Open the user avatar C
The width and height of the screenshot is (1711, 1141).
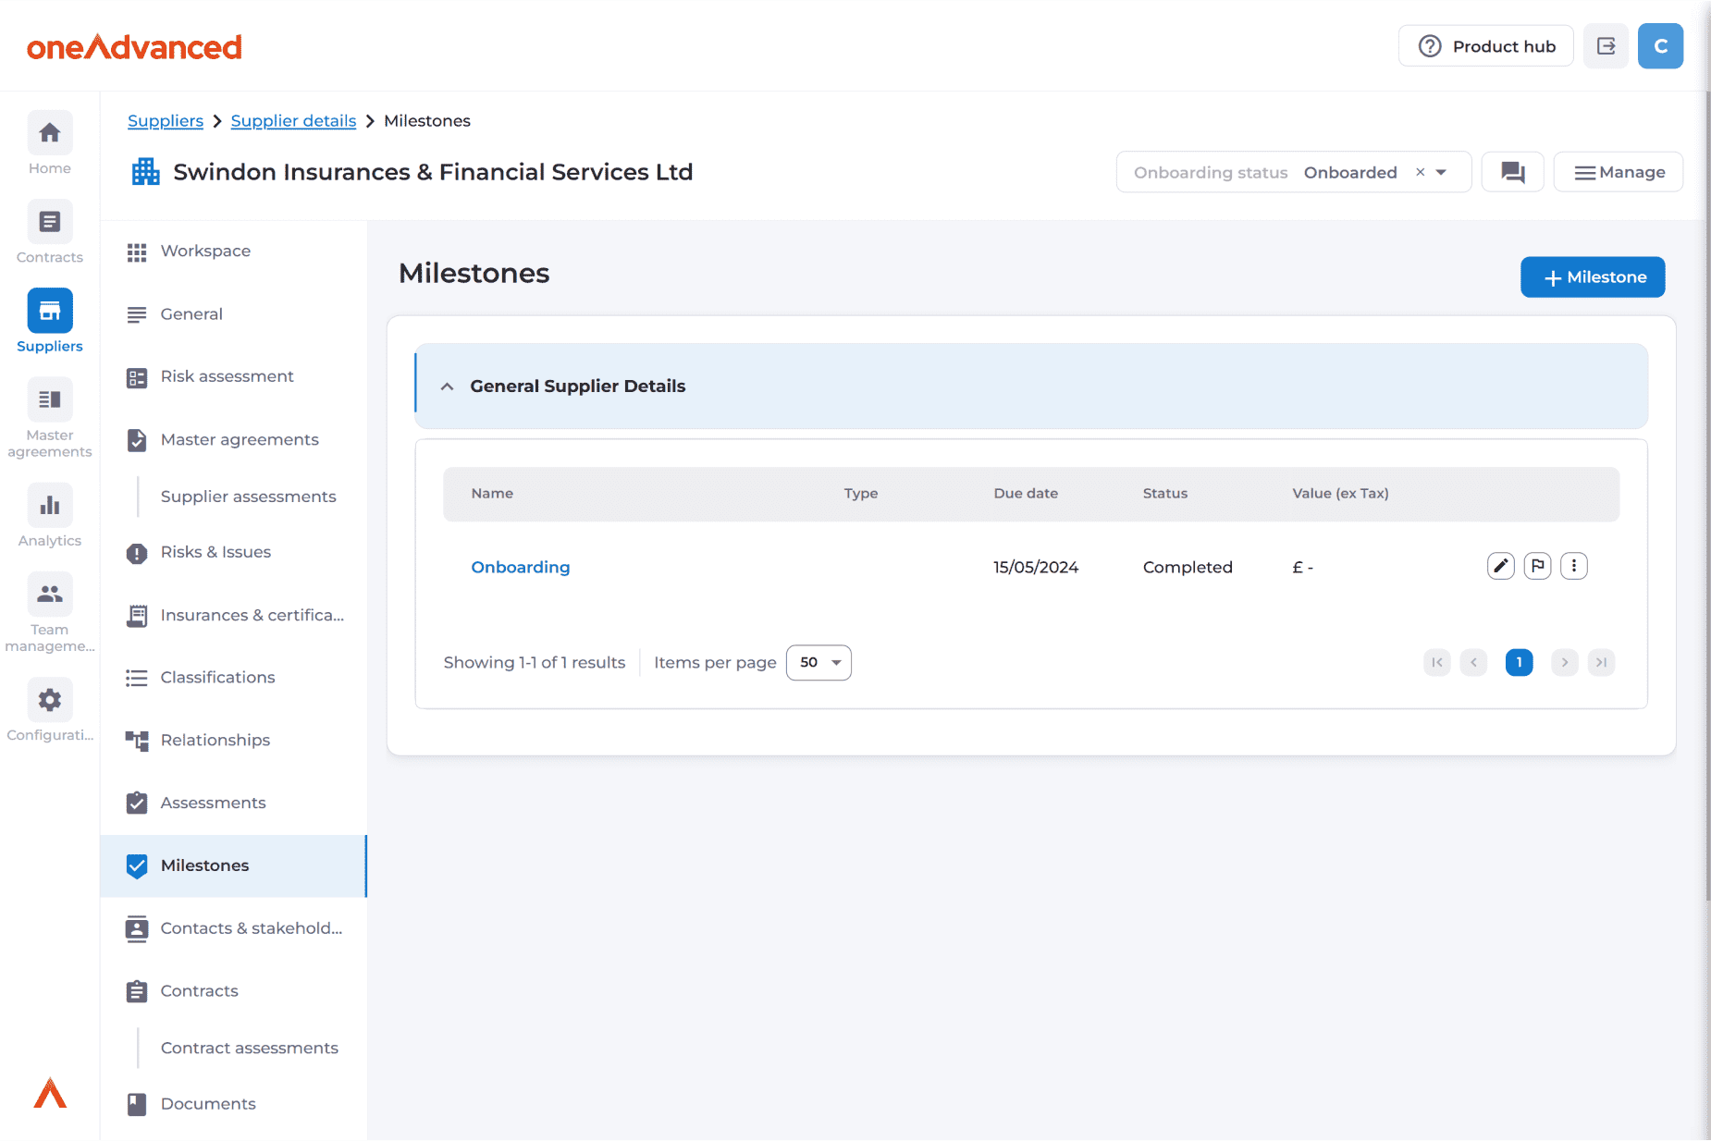(1660, 46)
